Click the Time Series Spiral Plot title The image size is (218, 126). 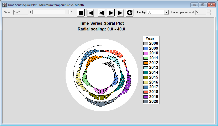[x=102, y=23]
